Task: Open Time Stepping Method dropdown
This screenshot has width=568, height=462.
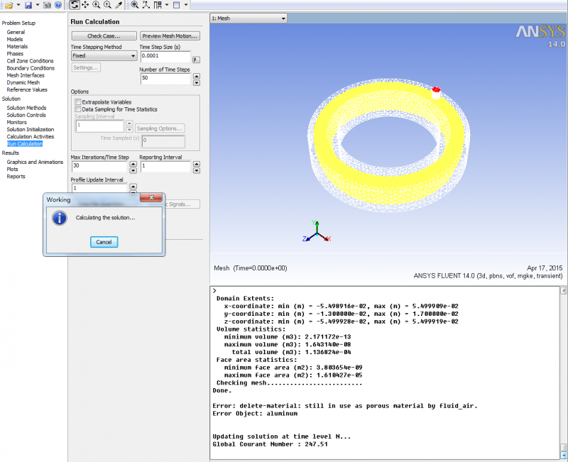Action: (104, 56)
